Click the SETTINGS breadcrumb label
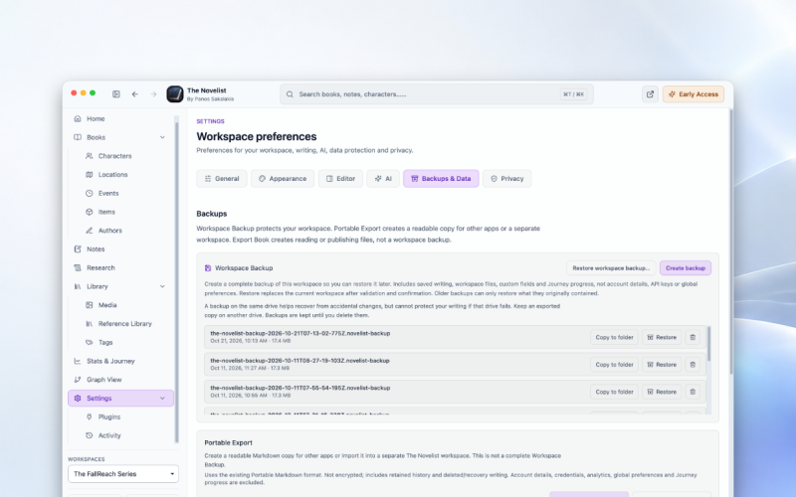Screen dimensions: 796x497 pos(210,121)
